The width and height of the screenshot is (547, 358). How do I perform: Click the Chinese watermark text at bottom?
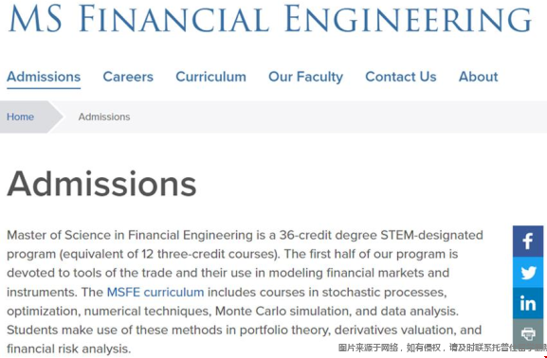coord(442,348)
